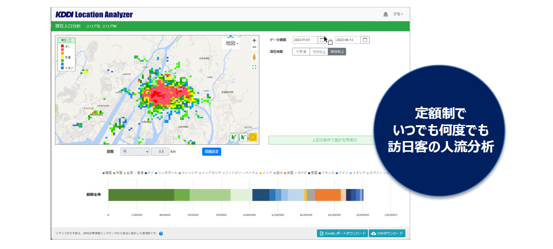The width and height of the screenshot is (553, 249).
Task: Toggle 香港 in the chart legend
Action: (139, 172)
